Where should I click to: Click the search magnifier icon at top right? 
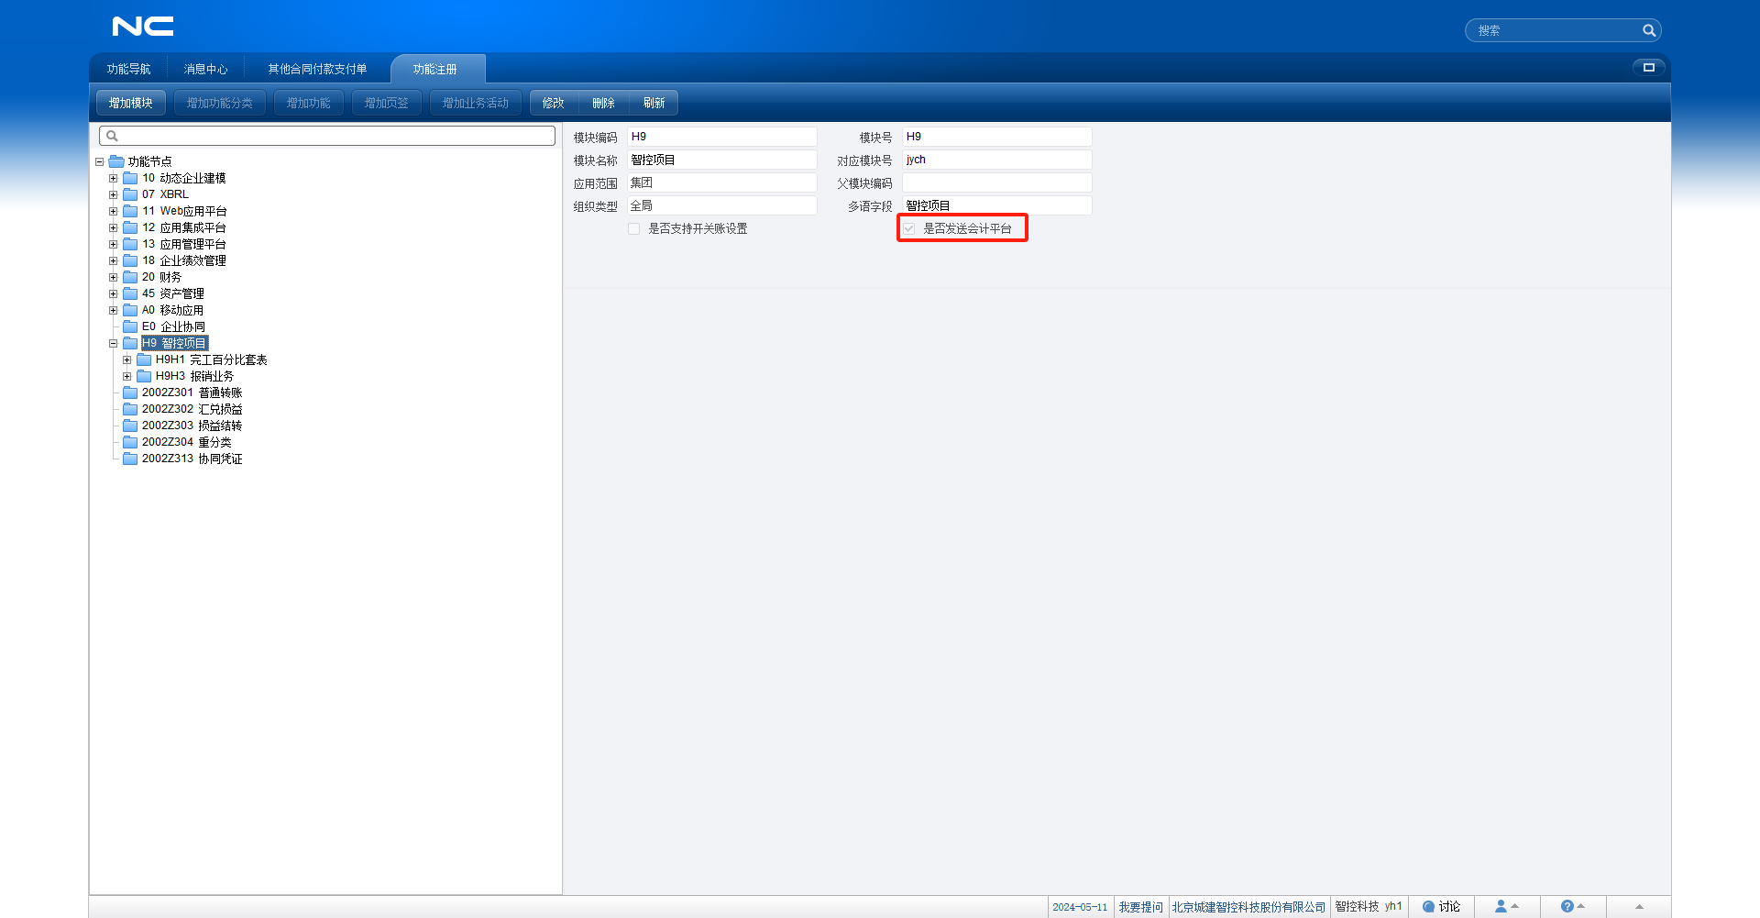(x=1648, y=30)
